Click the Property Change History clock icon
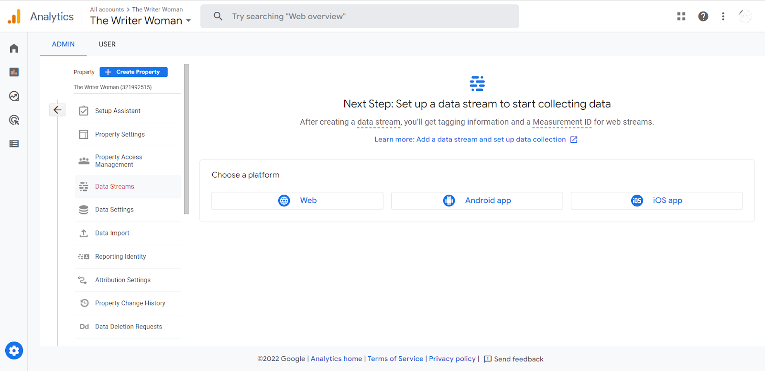 tap(84, 303)
